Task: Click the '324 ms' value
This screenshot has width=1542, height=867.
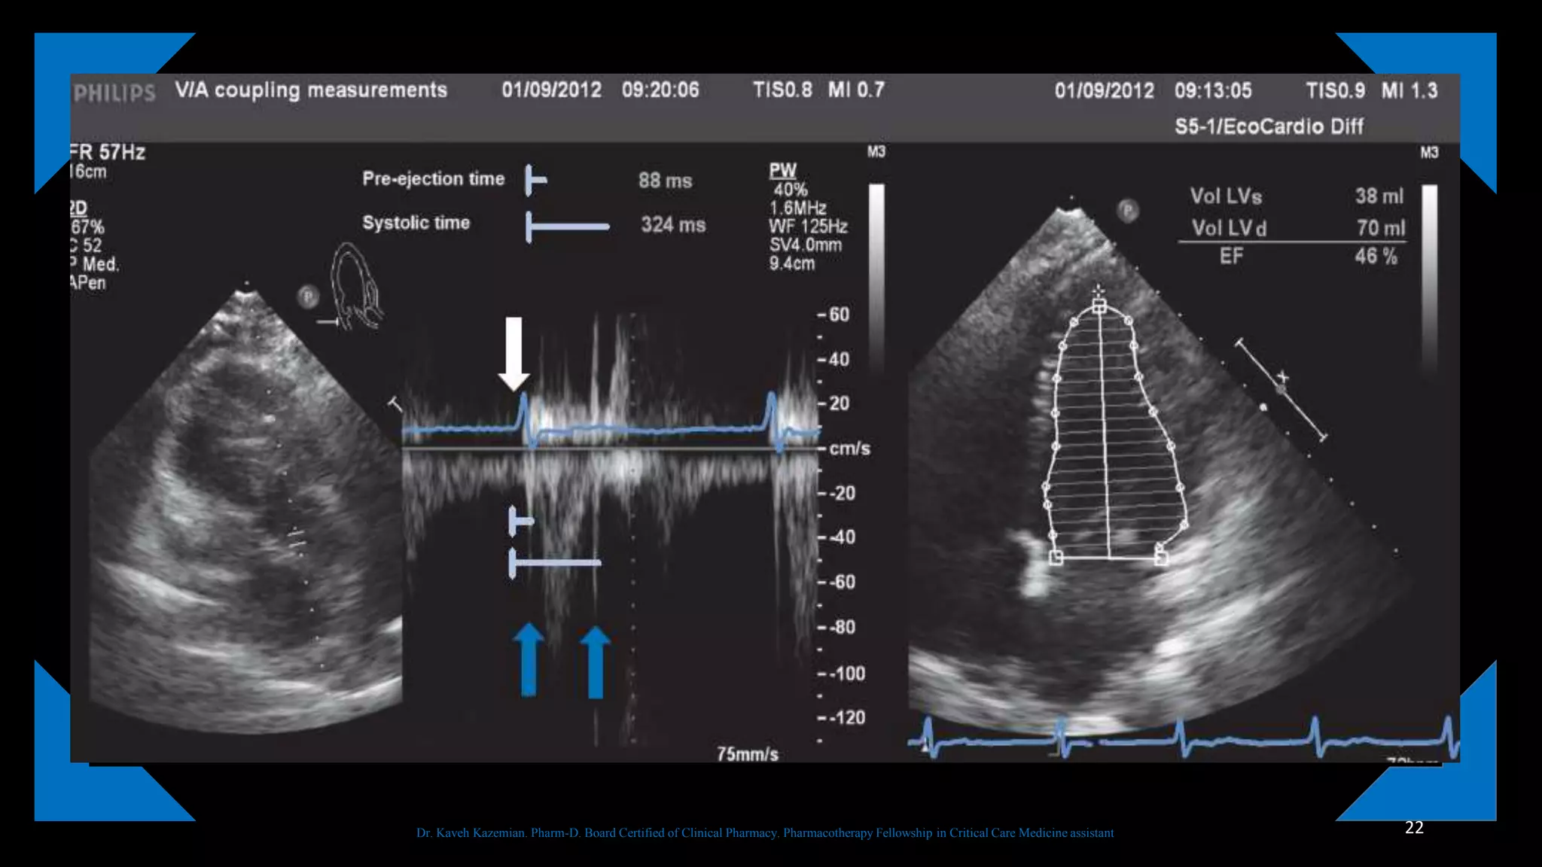Action: pyautogui.click(x=673, y=225)
